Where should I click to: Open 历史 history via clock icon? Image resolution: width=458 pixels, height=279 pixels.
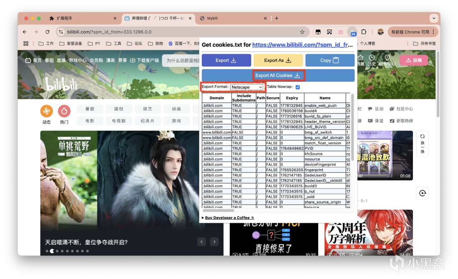(371, 57)
